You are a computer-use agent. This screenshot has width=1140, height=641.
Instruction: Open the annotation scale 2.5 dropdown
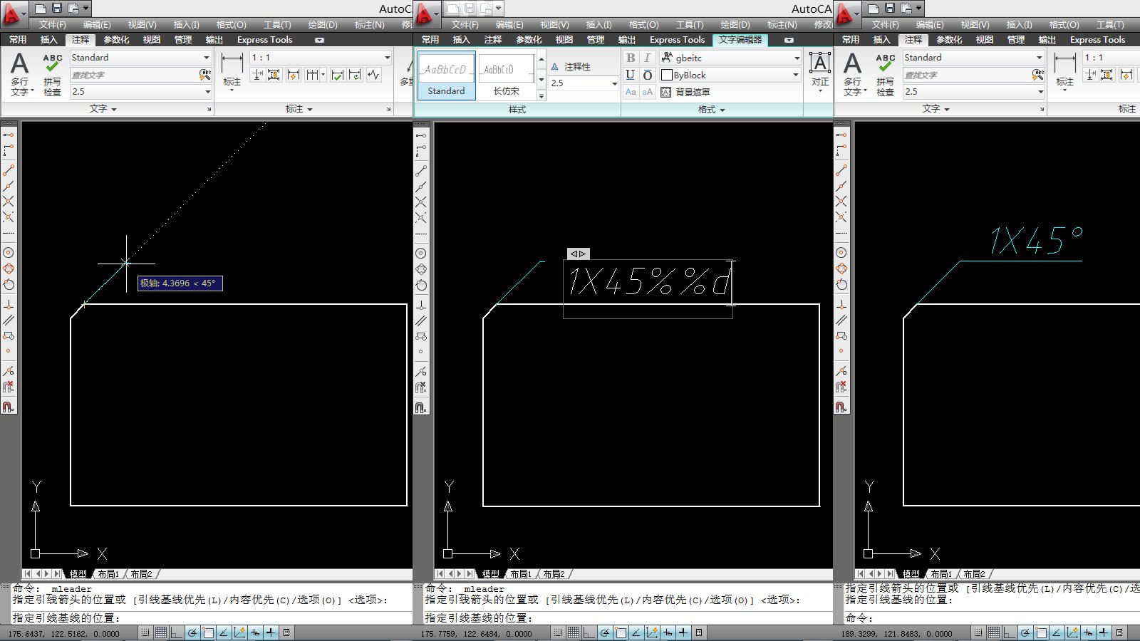coord(613,83)
